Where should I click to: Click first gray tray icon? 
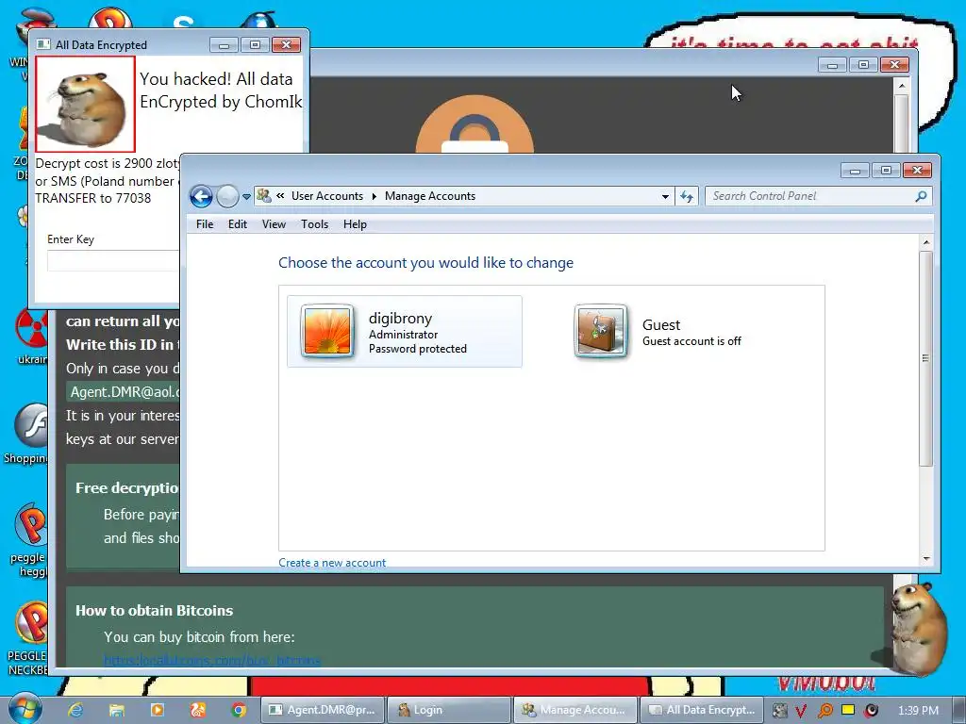tap(779, 711)
